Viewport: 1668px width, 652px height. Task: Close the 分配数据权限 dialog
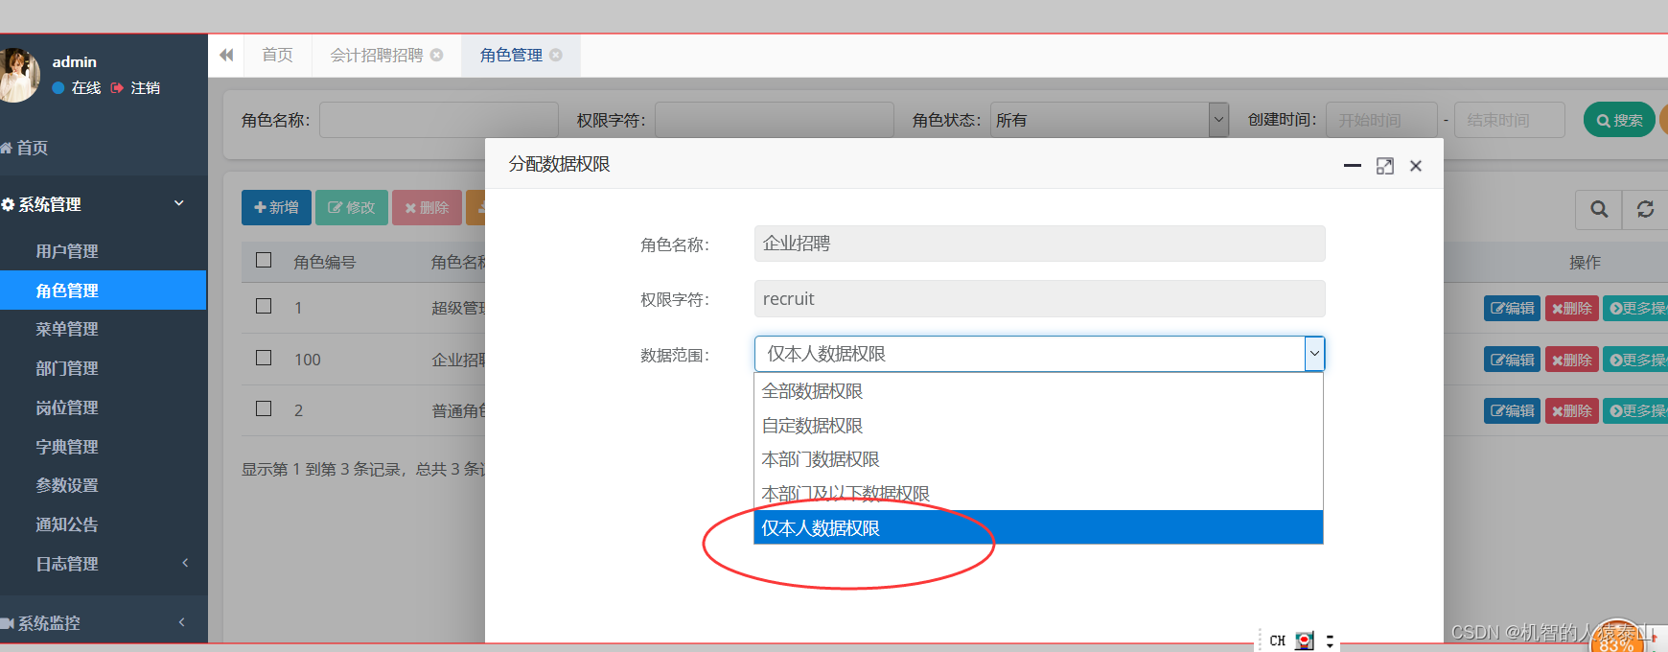[x=1416, y=166]
